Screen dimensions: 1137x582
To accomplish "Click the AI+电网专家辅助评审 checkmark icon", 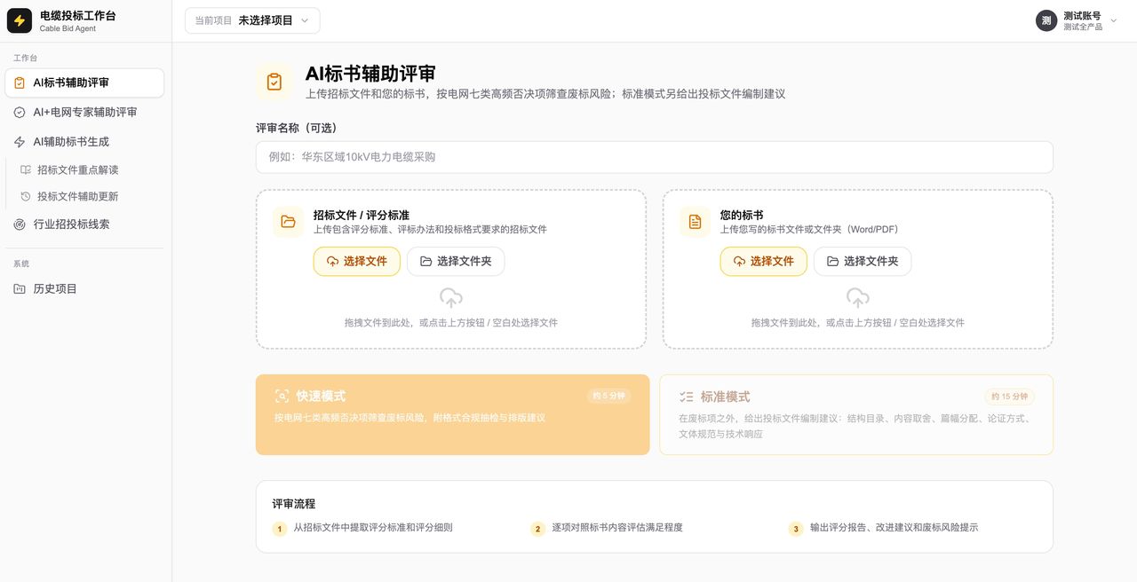I will coord(20,112).
